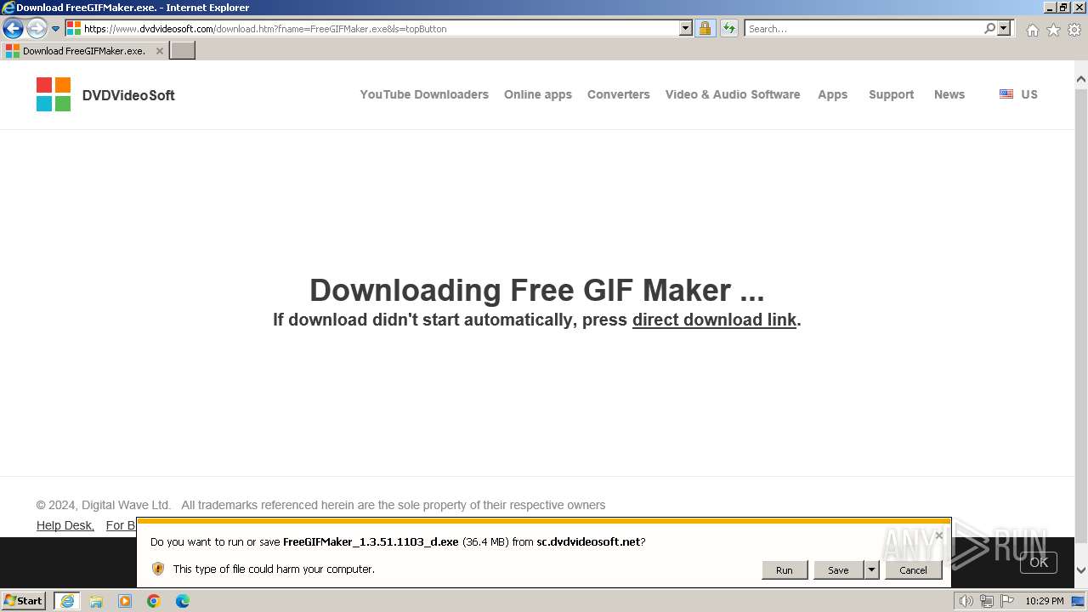The height and width of the screenshot is (612, 1088).
Task: Open News menu item
Action: click(949, 94)
